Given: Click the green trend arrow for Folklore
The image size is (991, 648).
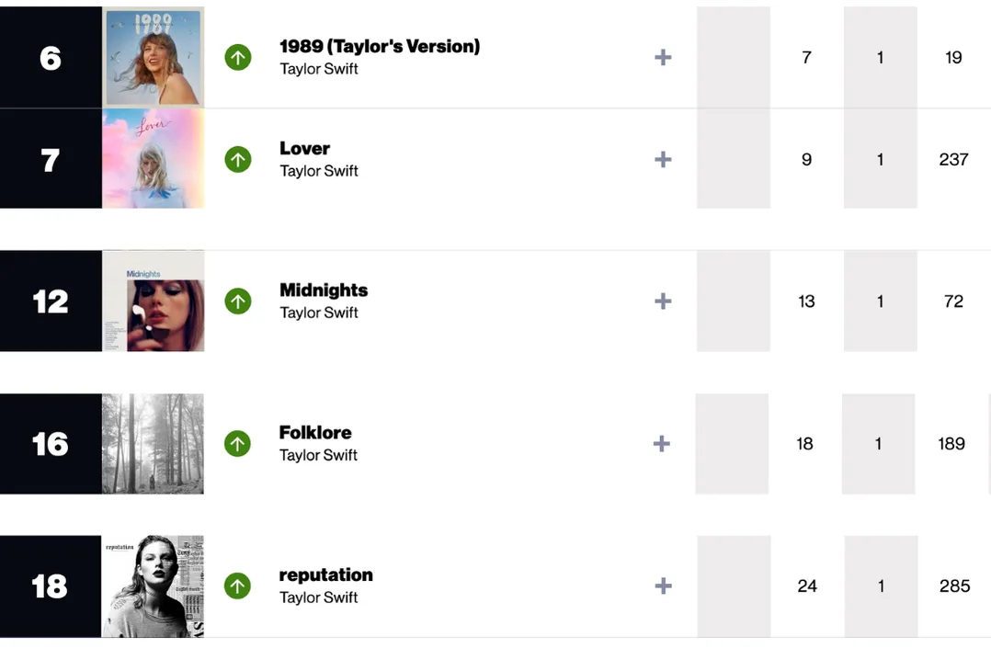Looking at the screenshot, I should [x=238, y=444].
